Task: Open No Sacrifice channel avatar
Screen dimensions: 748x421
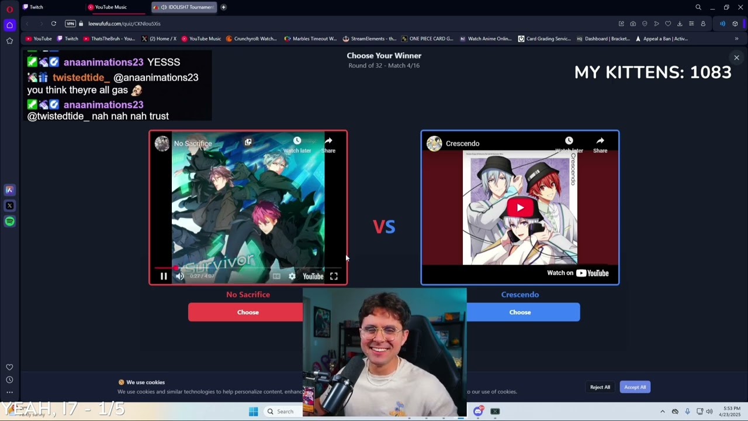Action: pos(162,143)
